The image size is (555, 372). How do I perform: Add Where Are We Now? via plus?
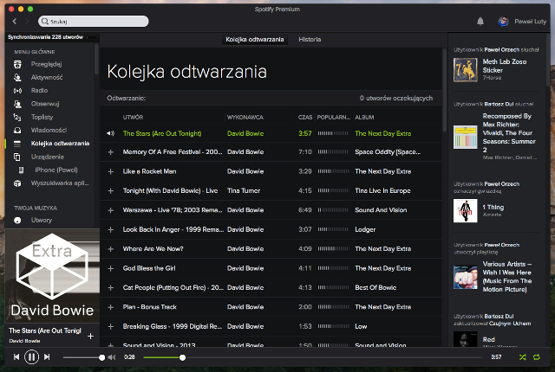111,249
